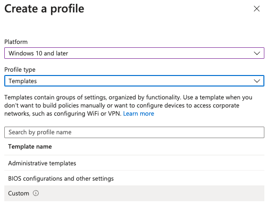Pick the Custom template row
Viewport: 272px width, 205px height.
tap(134, 194)
